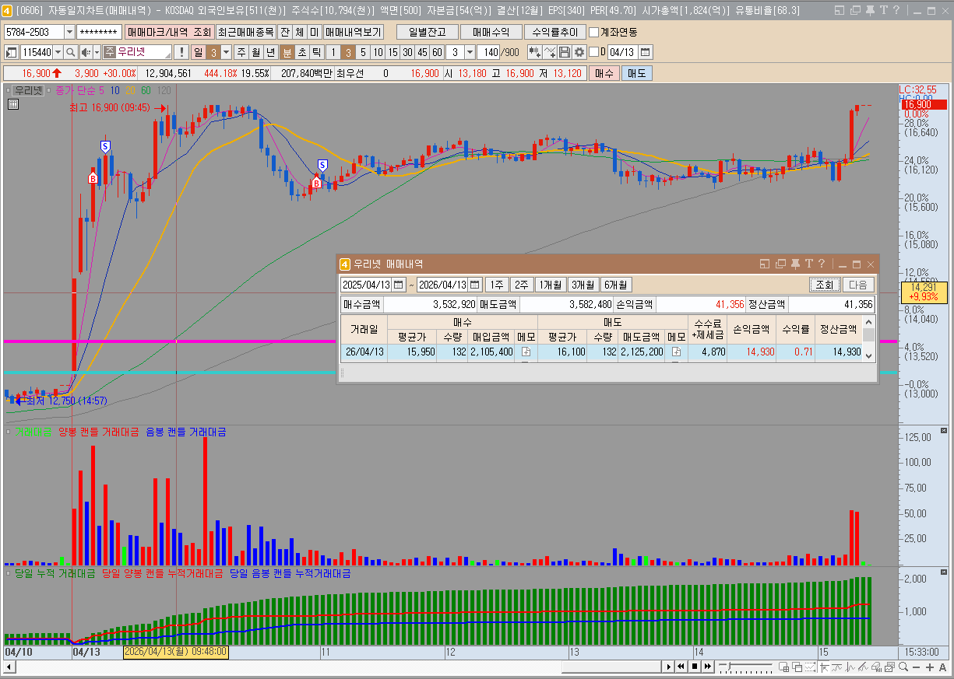954x679 pixels.
Task: Click the red 매수 buy button
Action: (x=604, y=73)
